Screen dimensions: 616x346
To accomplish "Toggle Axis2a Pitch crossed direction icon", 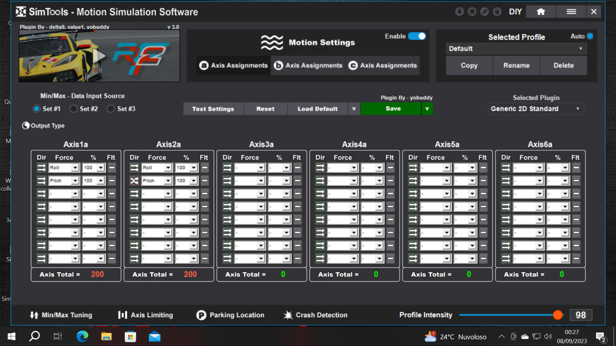I will click(x=134, y=181).
